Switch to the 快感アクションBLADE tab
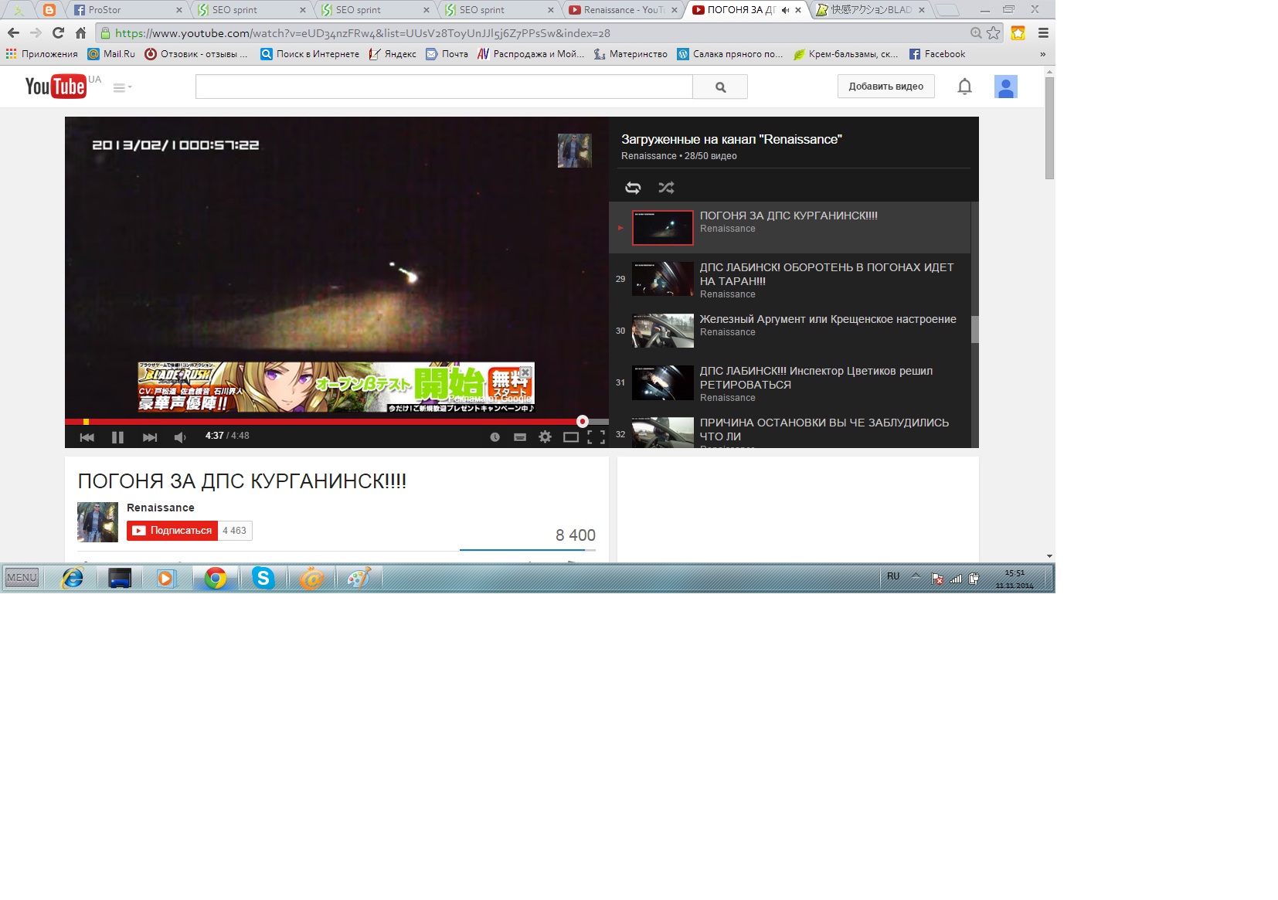This screenshot has width=1278, height=900. coord(869,10)
